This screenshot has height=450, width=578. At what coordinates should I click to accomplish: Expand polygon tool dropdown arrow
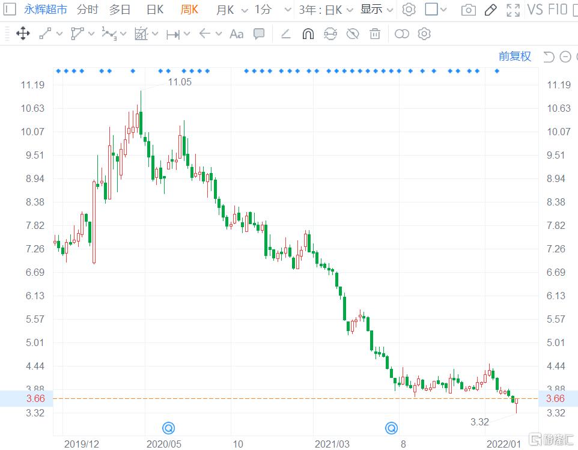[91, 34]
